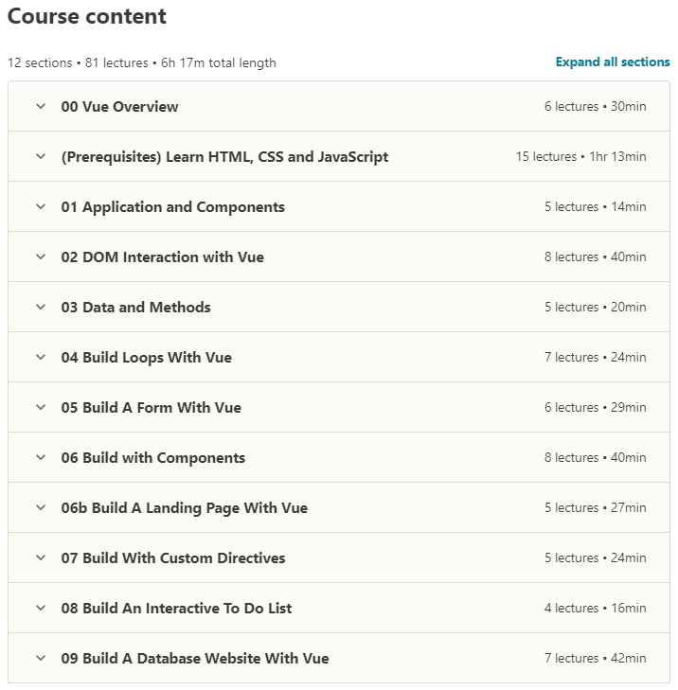Click chevron beside 05 Build A Form
This screenshot has width=678, height=690.
pyautogui.click(x=41, y=408)
